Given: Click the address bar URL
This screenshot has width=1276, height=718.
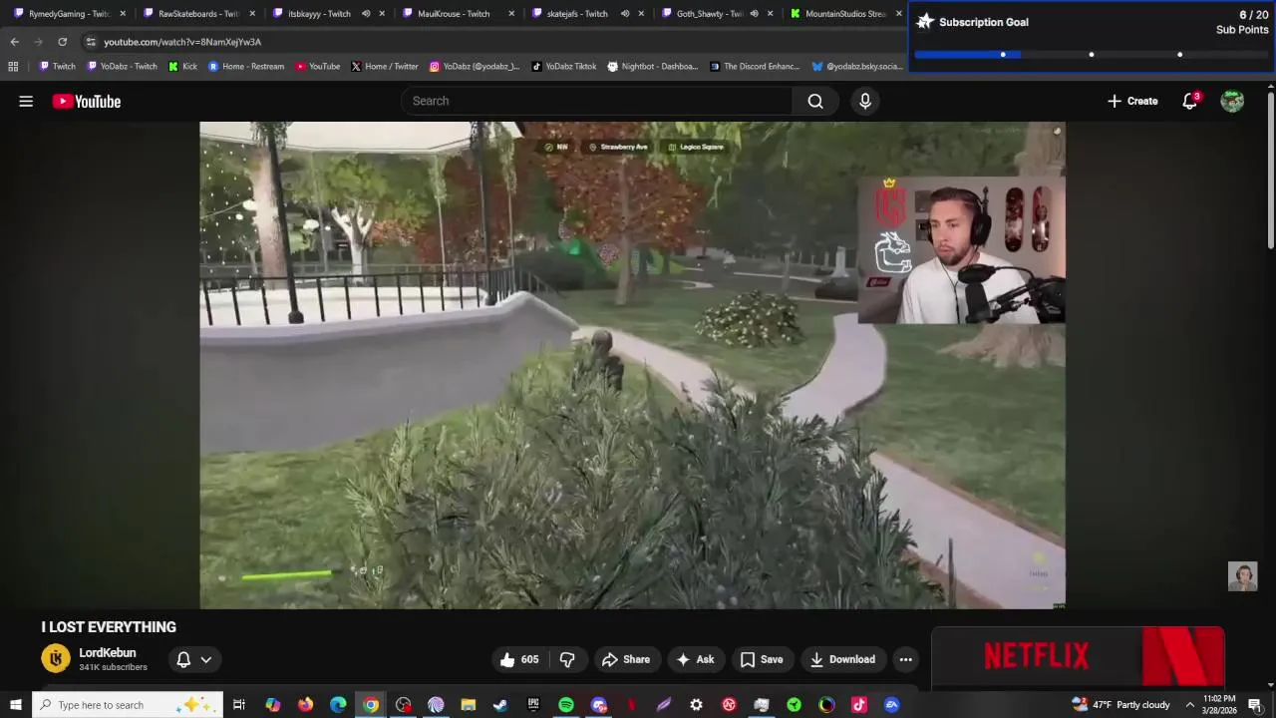Looking at the screenshot, I should pos(182,42).
